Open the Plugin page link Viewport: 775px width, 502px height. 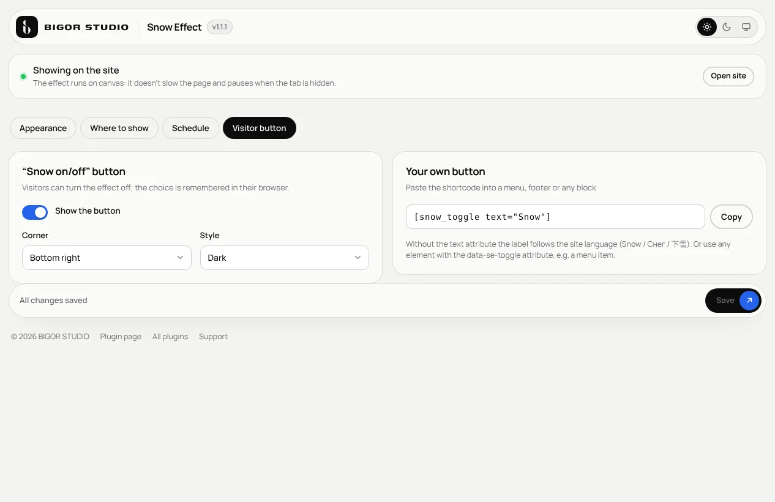121,337
